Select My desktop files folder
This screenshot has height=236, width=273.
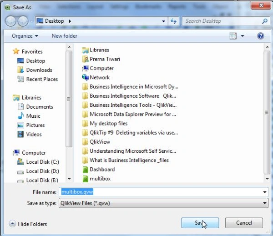tap(105, 124)
